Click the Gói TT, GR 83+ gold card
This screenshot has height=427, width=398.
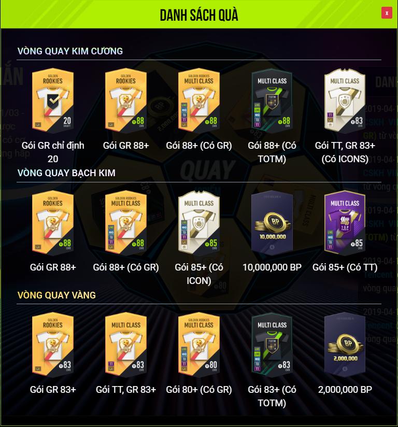[x=126, y=345]
